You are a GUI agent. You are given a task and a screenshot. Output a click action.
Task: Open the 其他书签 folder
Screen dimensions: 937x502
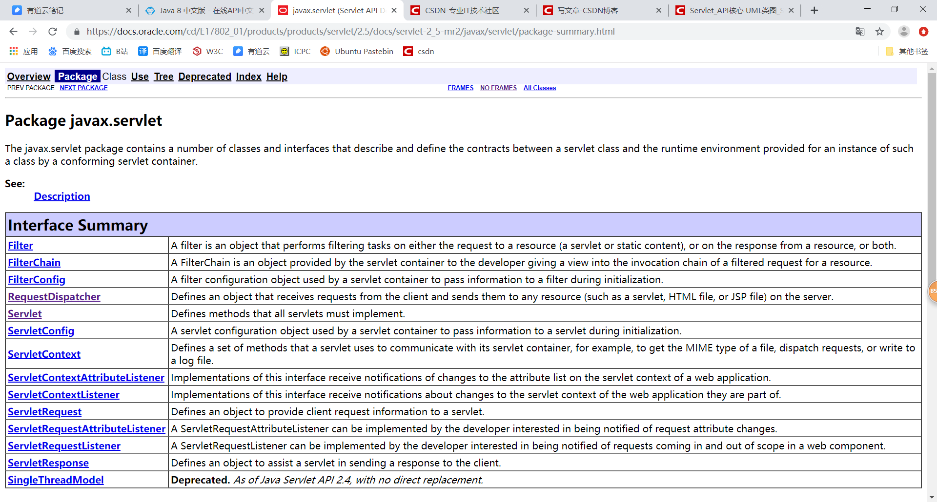[x=907, y=51]
